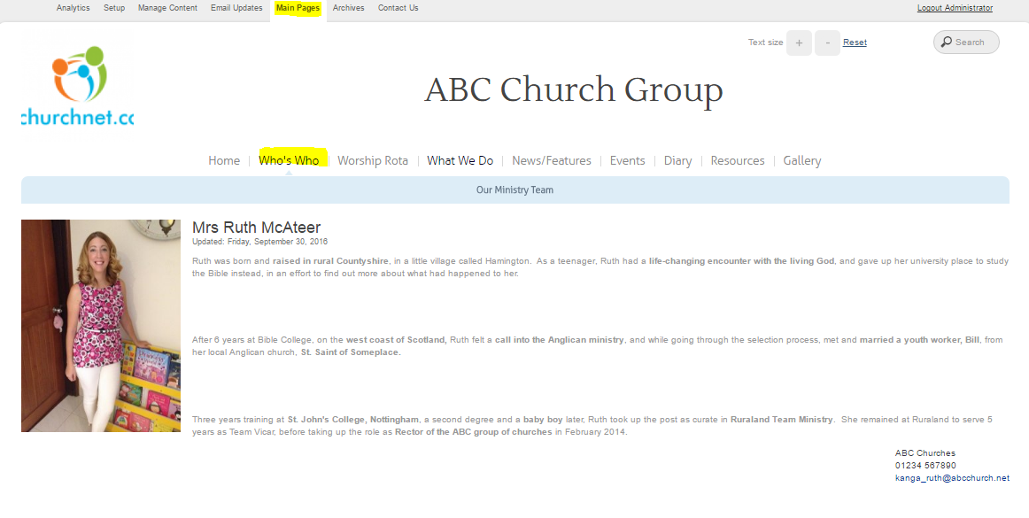Click inside the Search field
Viewport: 1029px width, 518px height.
pyautogui.click(x=973, y=43)
